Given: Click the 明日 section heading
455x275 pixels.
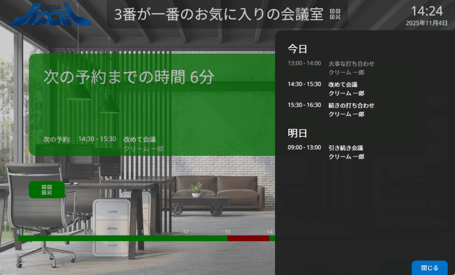Looking at the screenshot, I should 297,133.
